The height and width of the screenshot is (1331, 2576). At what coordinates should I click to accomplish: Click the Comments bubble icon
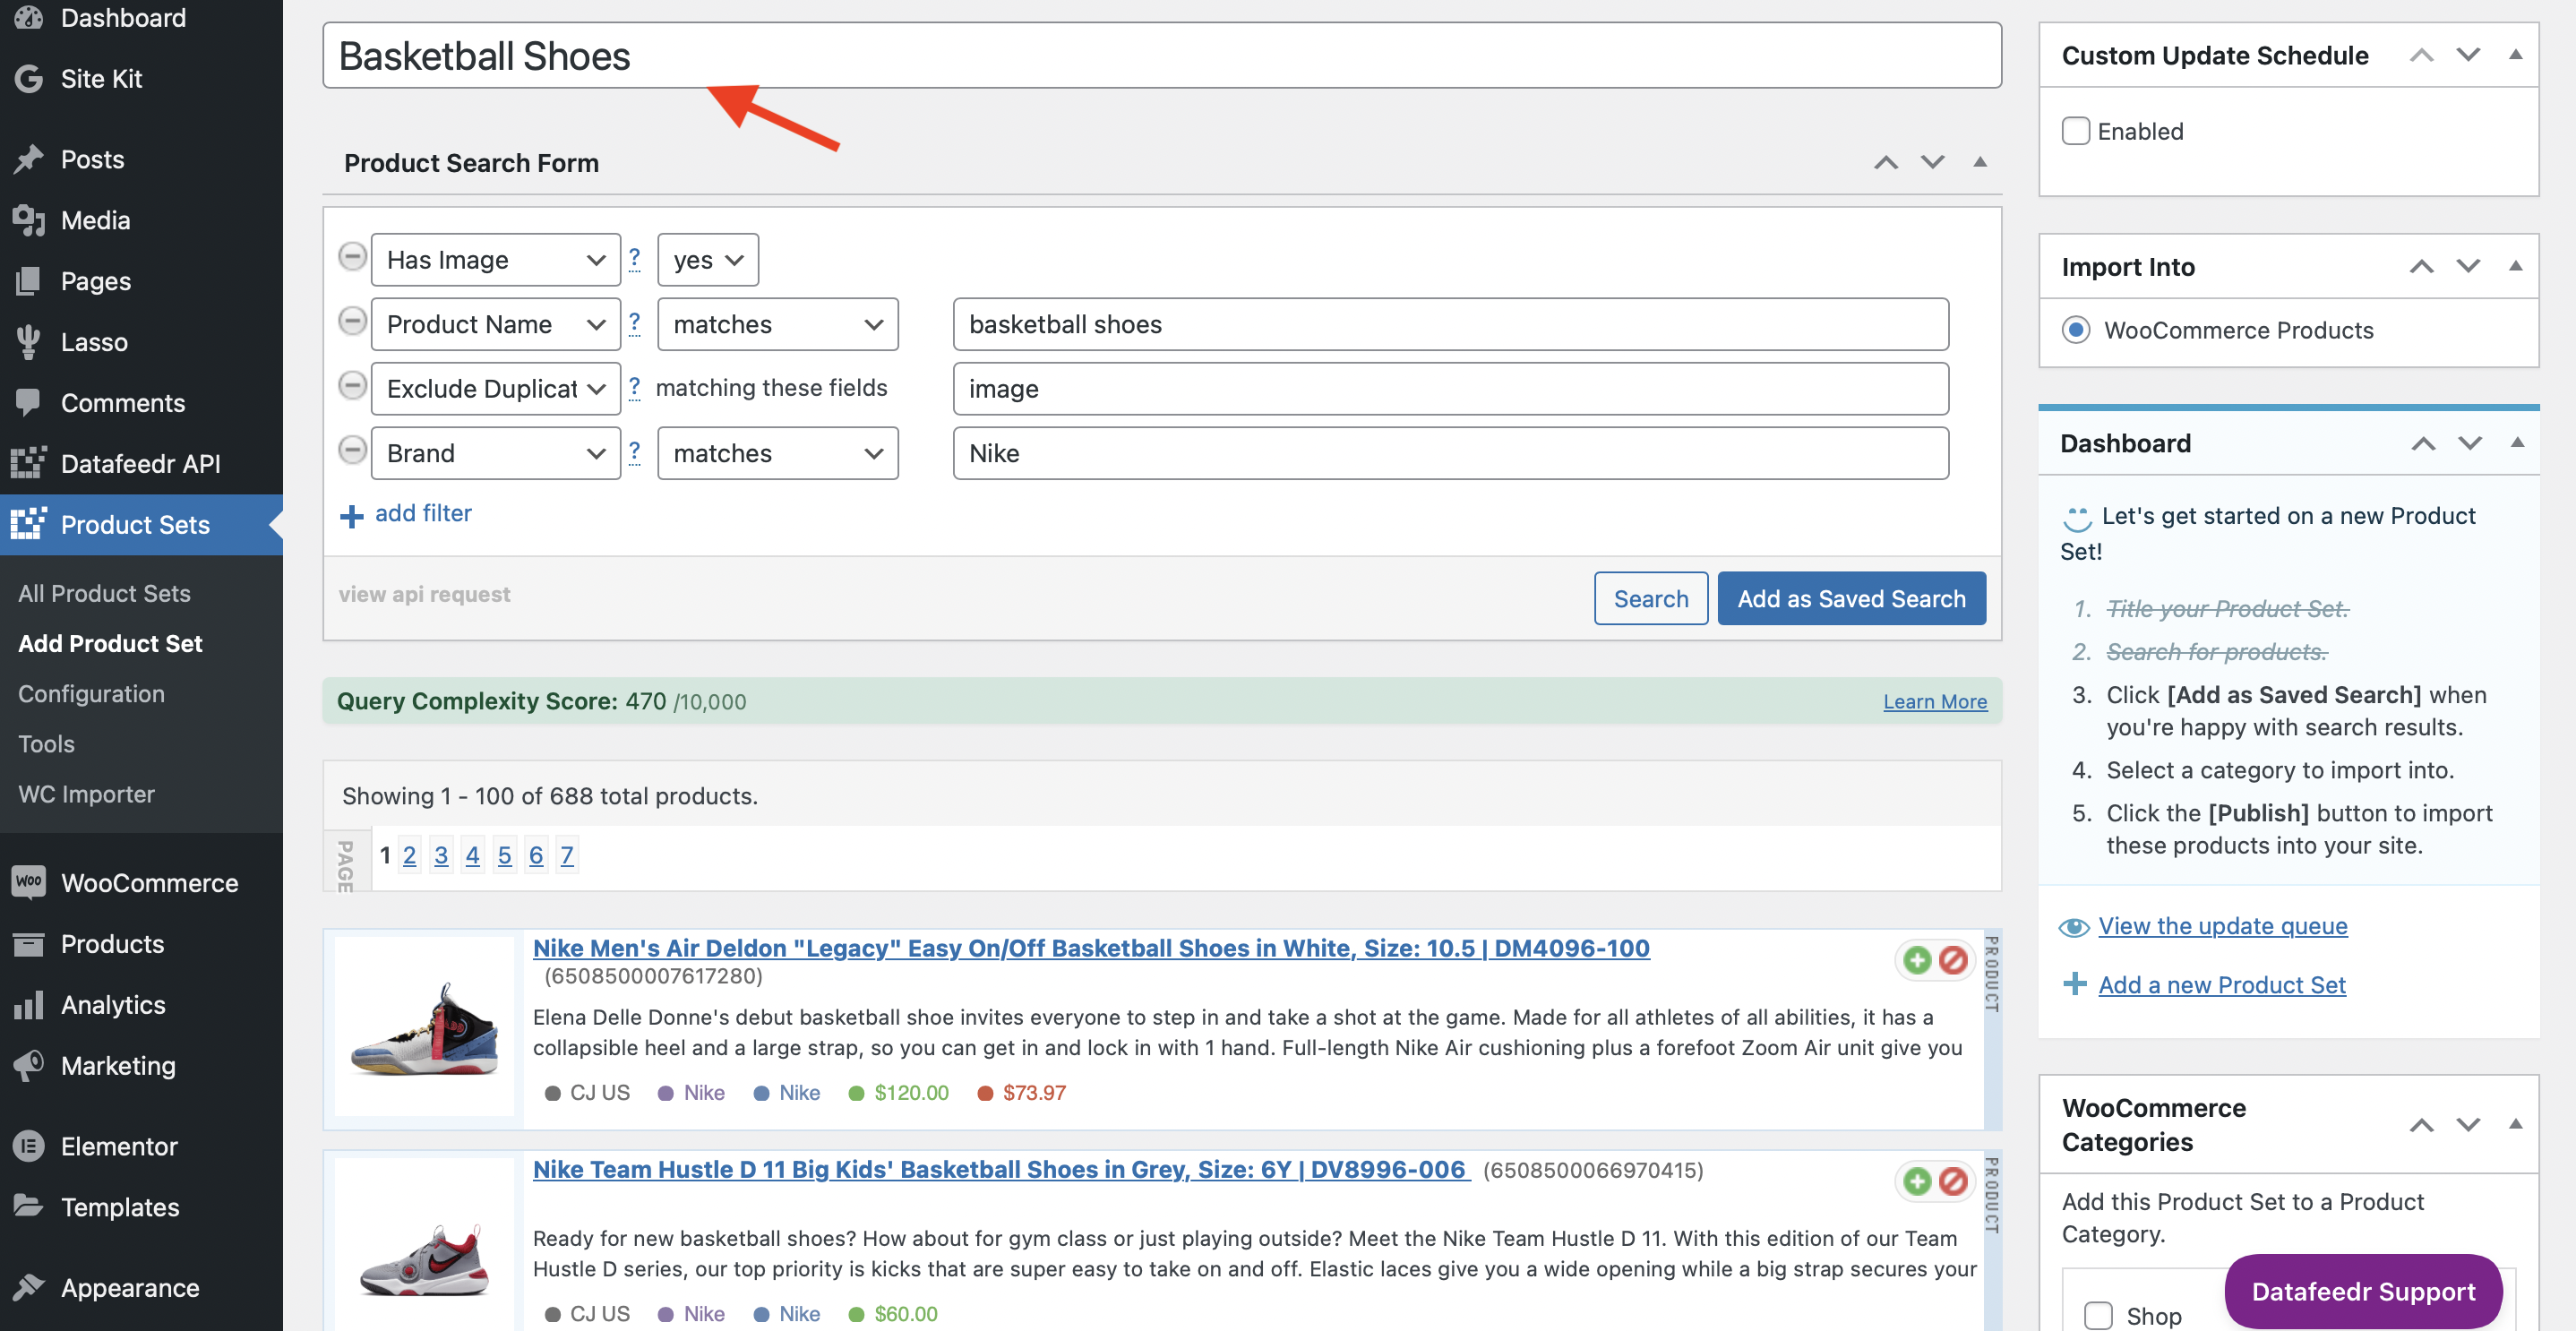(29, 402)
